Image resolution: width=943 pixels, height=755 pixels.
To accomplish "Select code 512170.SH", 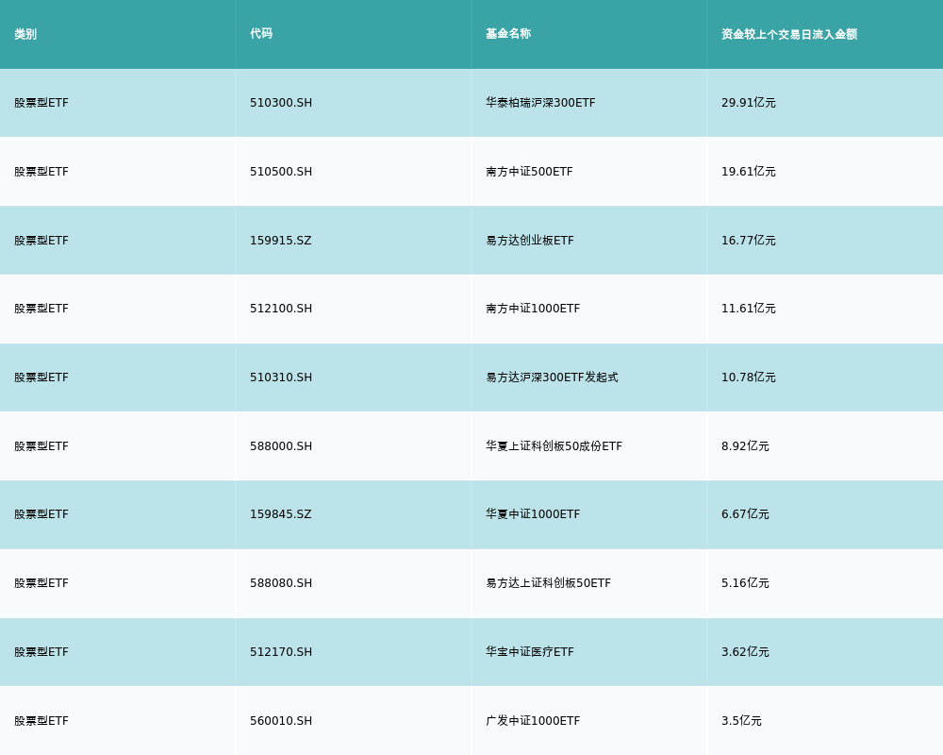I will (281, 652).
